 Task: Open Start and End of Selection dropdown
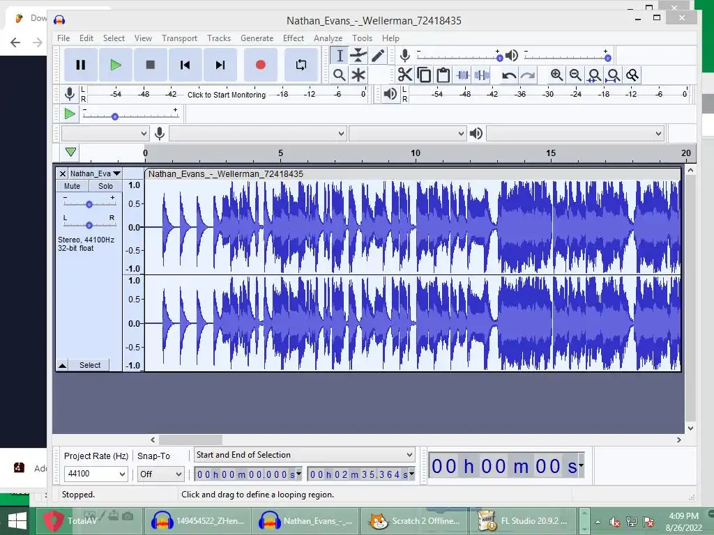(x=304, y=455)
